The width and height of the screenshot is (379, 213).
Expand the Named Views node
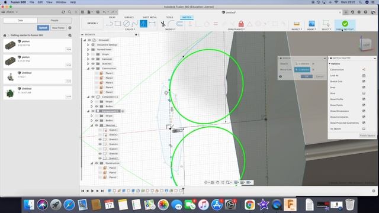pyautogui.click(x=88, y=50)
